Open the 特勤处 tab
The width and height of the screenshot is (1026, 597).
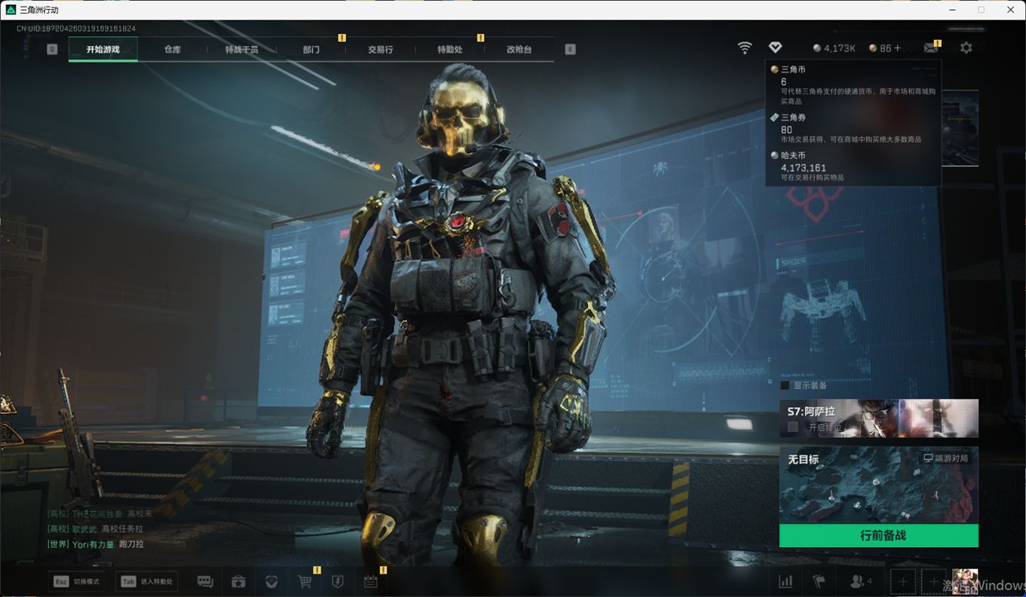point(450,49)
